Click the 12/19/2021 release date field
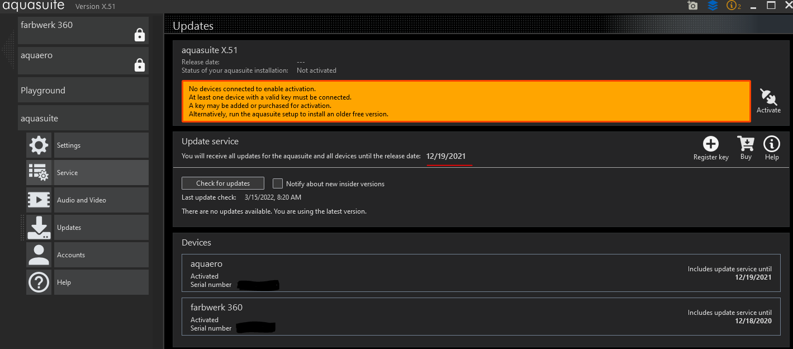This screenshot has height=349, width=793. (446, 157)
